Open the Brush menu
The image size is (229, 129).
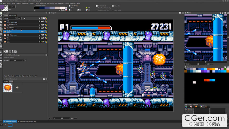coord(9,3)
